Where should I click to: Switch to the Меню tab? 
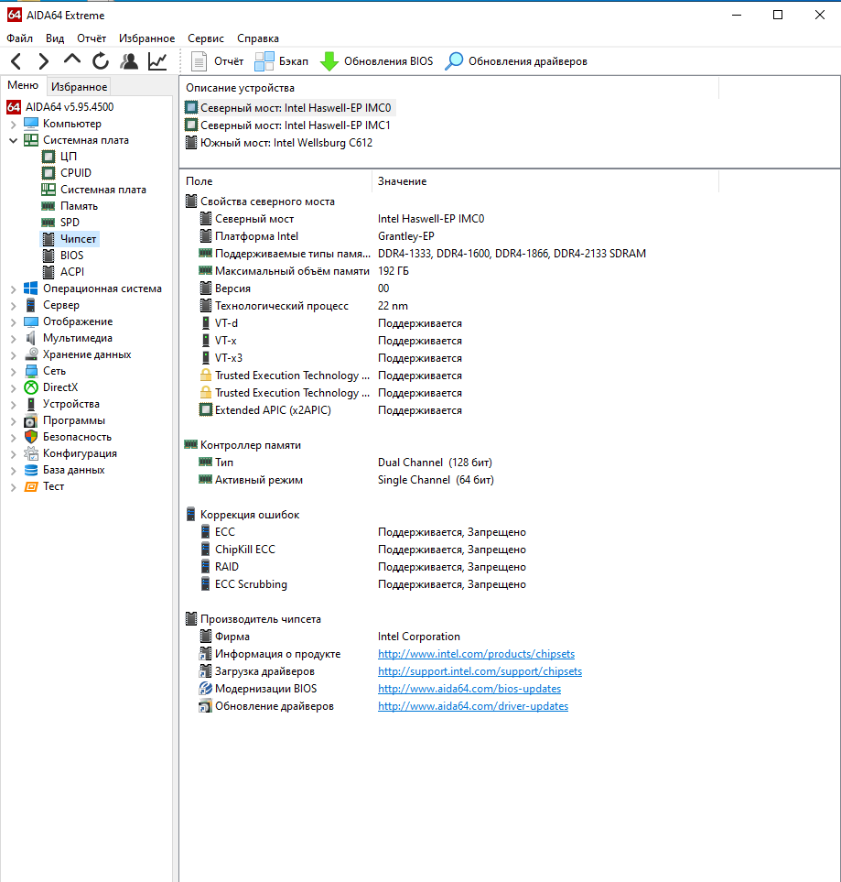(23, 85)
